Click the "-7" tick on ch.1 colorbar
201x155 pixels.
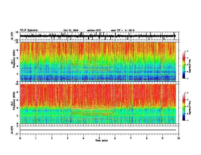187,79
